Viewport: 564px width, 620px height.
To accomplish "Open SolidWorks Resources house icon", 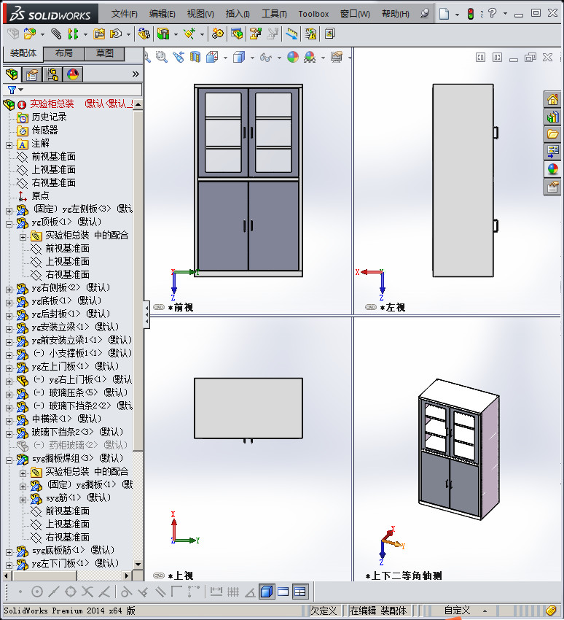I will pos(552,99).
